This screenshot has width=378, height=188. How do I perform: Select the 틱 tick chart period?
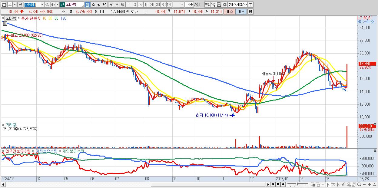[122, 5]
